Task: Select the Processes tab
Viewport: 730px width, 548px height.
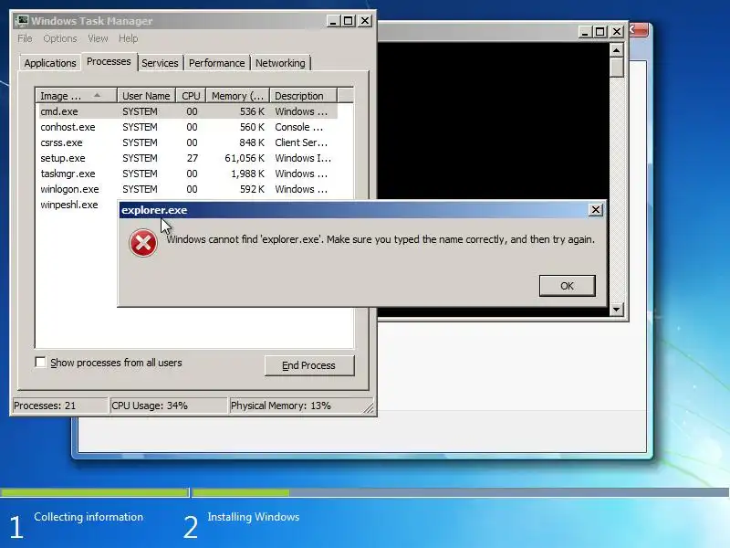Action: tap(109, 61)
